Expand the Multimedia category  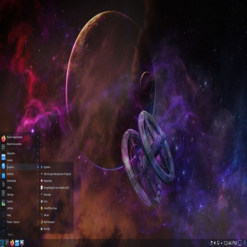(x=23, y=181)
